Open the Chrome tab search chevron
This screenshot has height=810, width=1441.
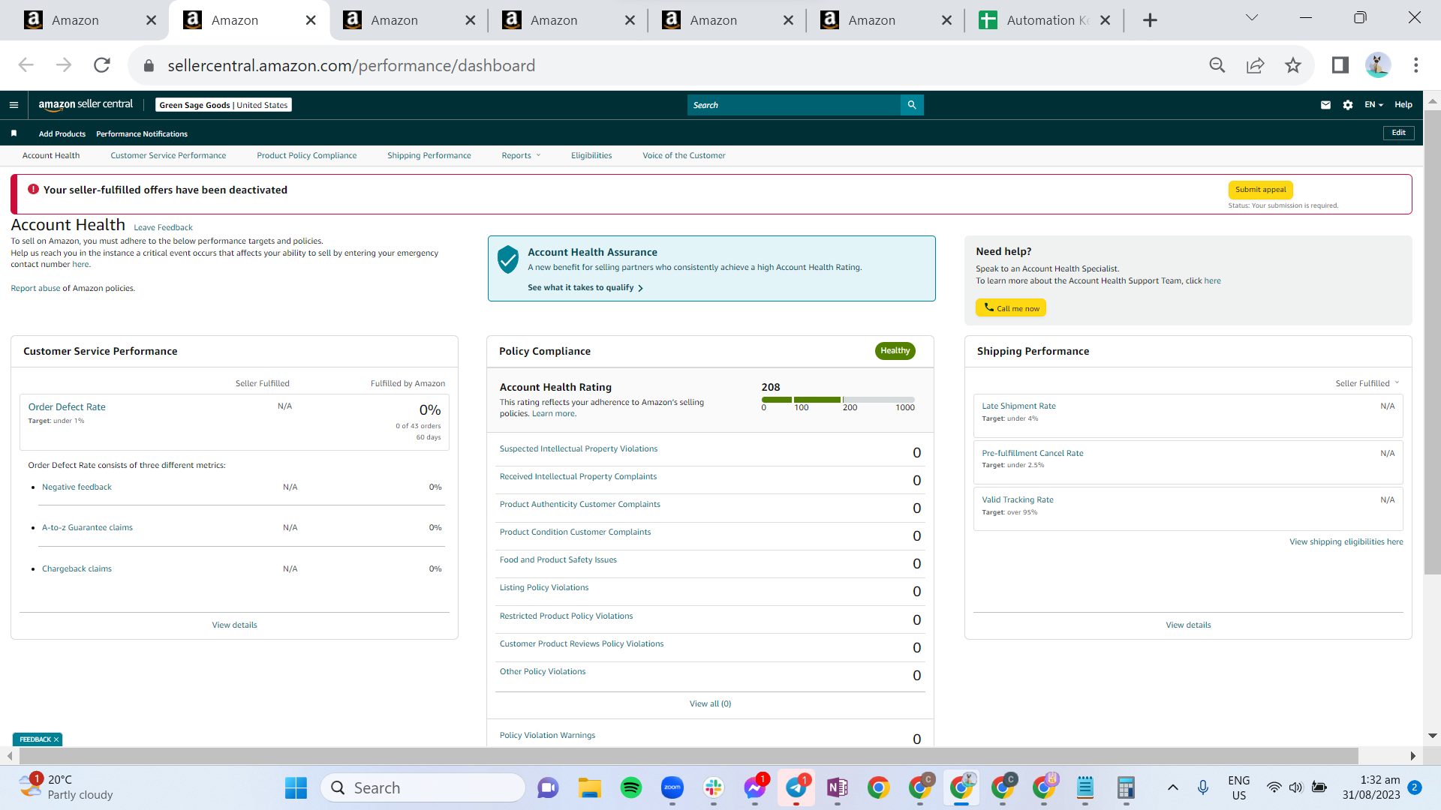1252,18
